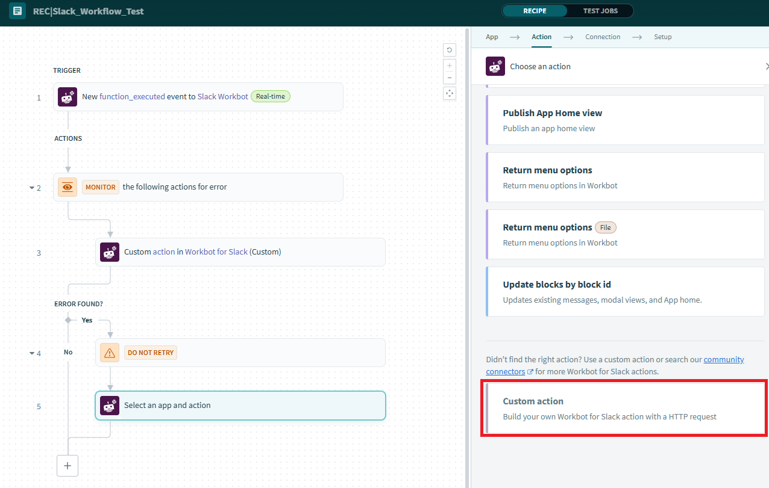This screenshot has width=769, height=488.
Task: Click the Monitor eye icon in step 2
Action: 67,187
